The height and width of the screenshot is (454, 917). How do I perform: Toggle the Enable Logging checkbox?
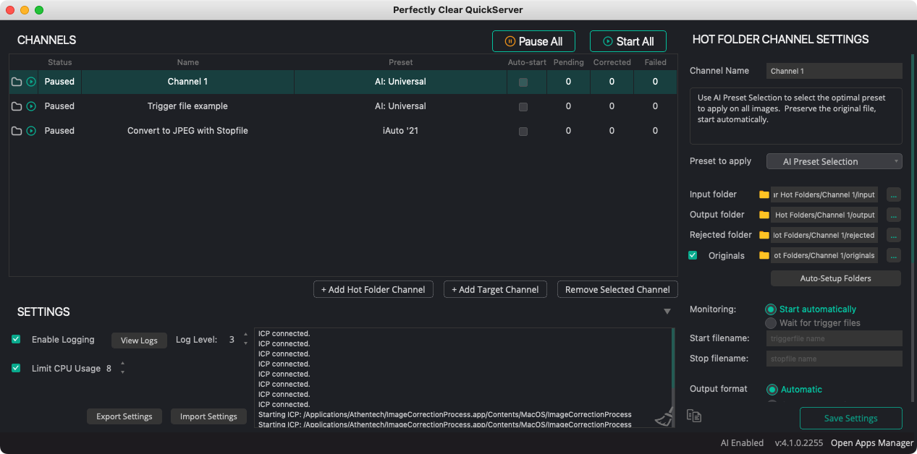click(x=16, y=339)
